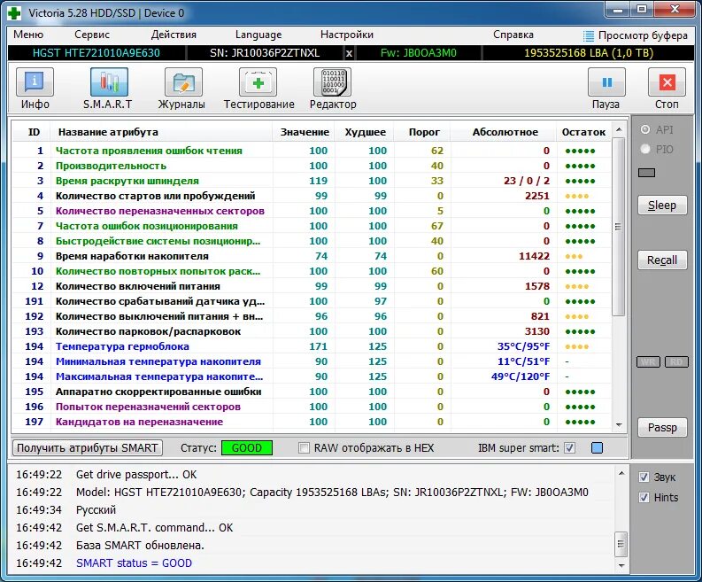Click the Recall button
Image resolution: width=702 pixels, height=582 pixels.
click(662, 260)
